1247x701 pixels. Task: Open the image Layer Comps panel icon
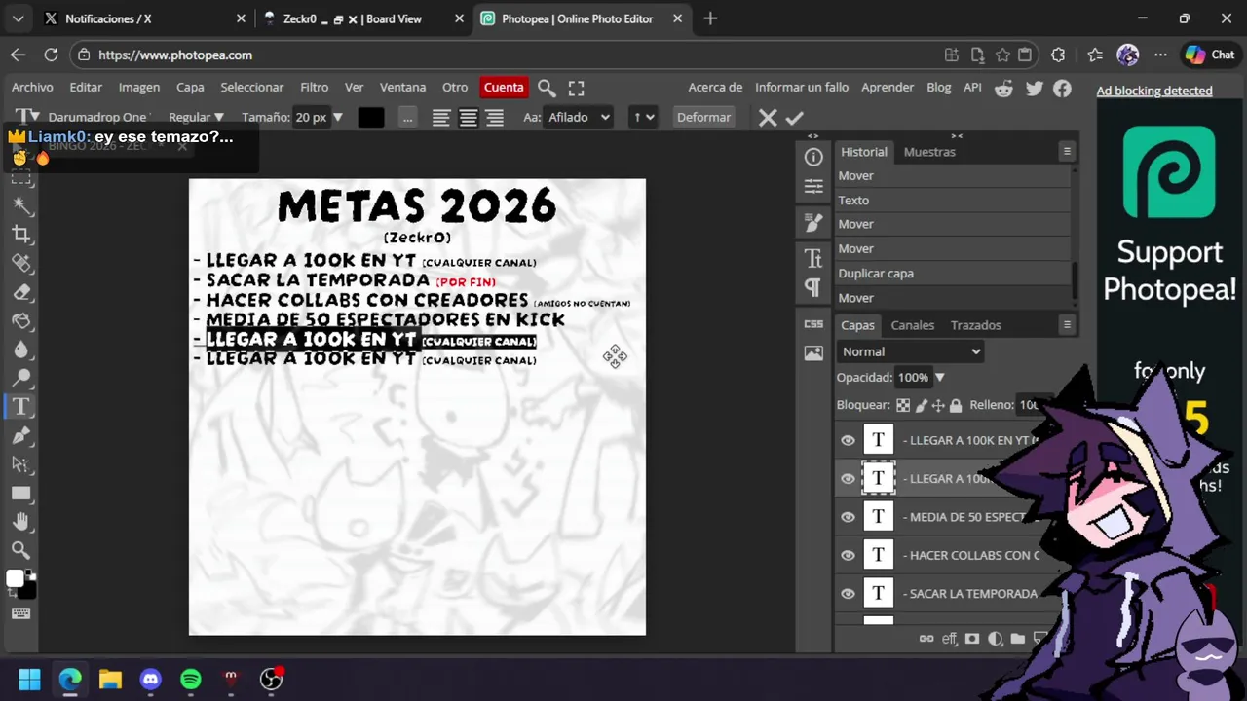813,352
